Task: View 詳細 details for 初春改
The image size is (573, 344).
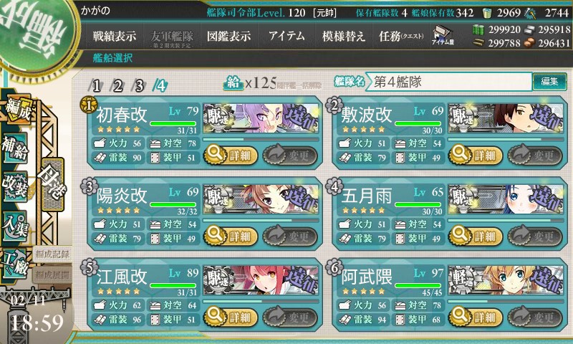Action: click(230, 155)
